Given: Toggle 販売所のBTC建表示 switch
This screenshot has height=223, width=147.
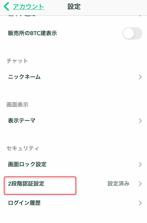Looking at the screenshot, I should tap(132, 34).
